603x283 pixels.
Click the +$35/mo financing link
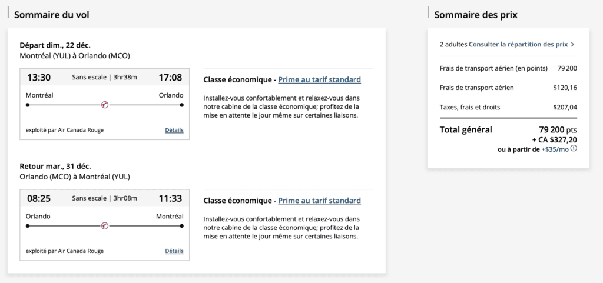pos(555,150)
